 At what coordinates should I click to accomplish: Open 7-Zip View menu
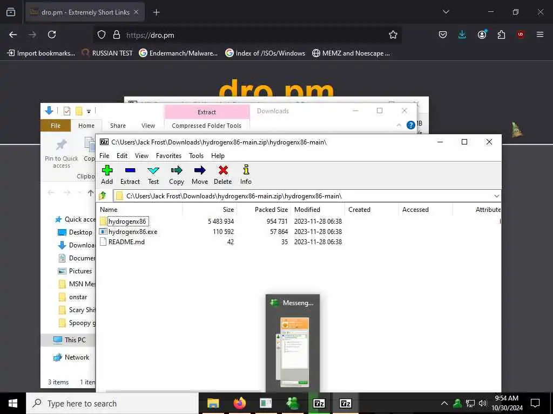141,156
